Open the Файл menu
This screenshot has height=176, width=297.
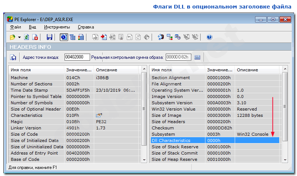point(16,27)
